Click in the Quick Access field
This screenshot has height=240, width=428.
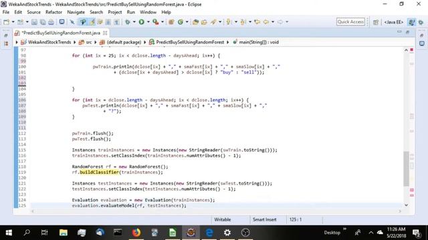(x=350, y=22)
